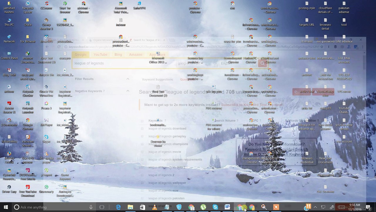Collapse the Negative Keywords section
This screenshot has width=376, height=212.
(128, 91)
